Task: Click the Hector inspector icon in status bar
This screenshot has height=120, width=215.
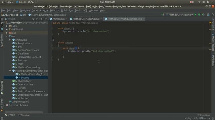Action: [x=213, y=119]
